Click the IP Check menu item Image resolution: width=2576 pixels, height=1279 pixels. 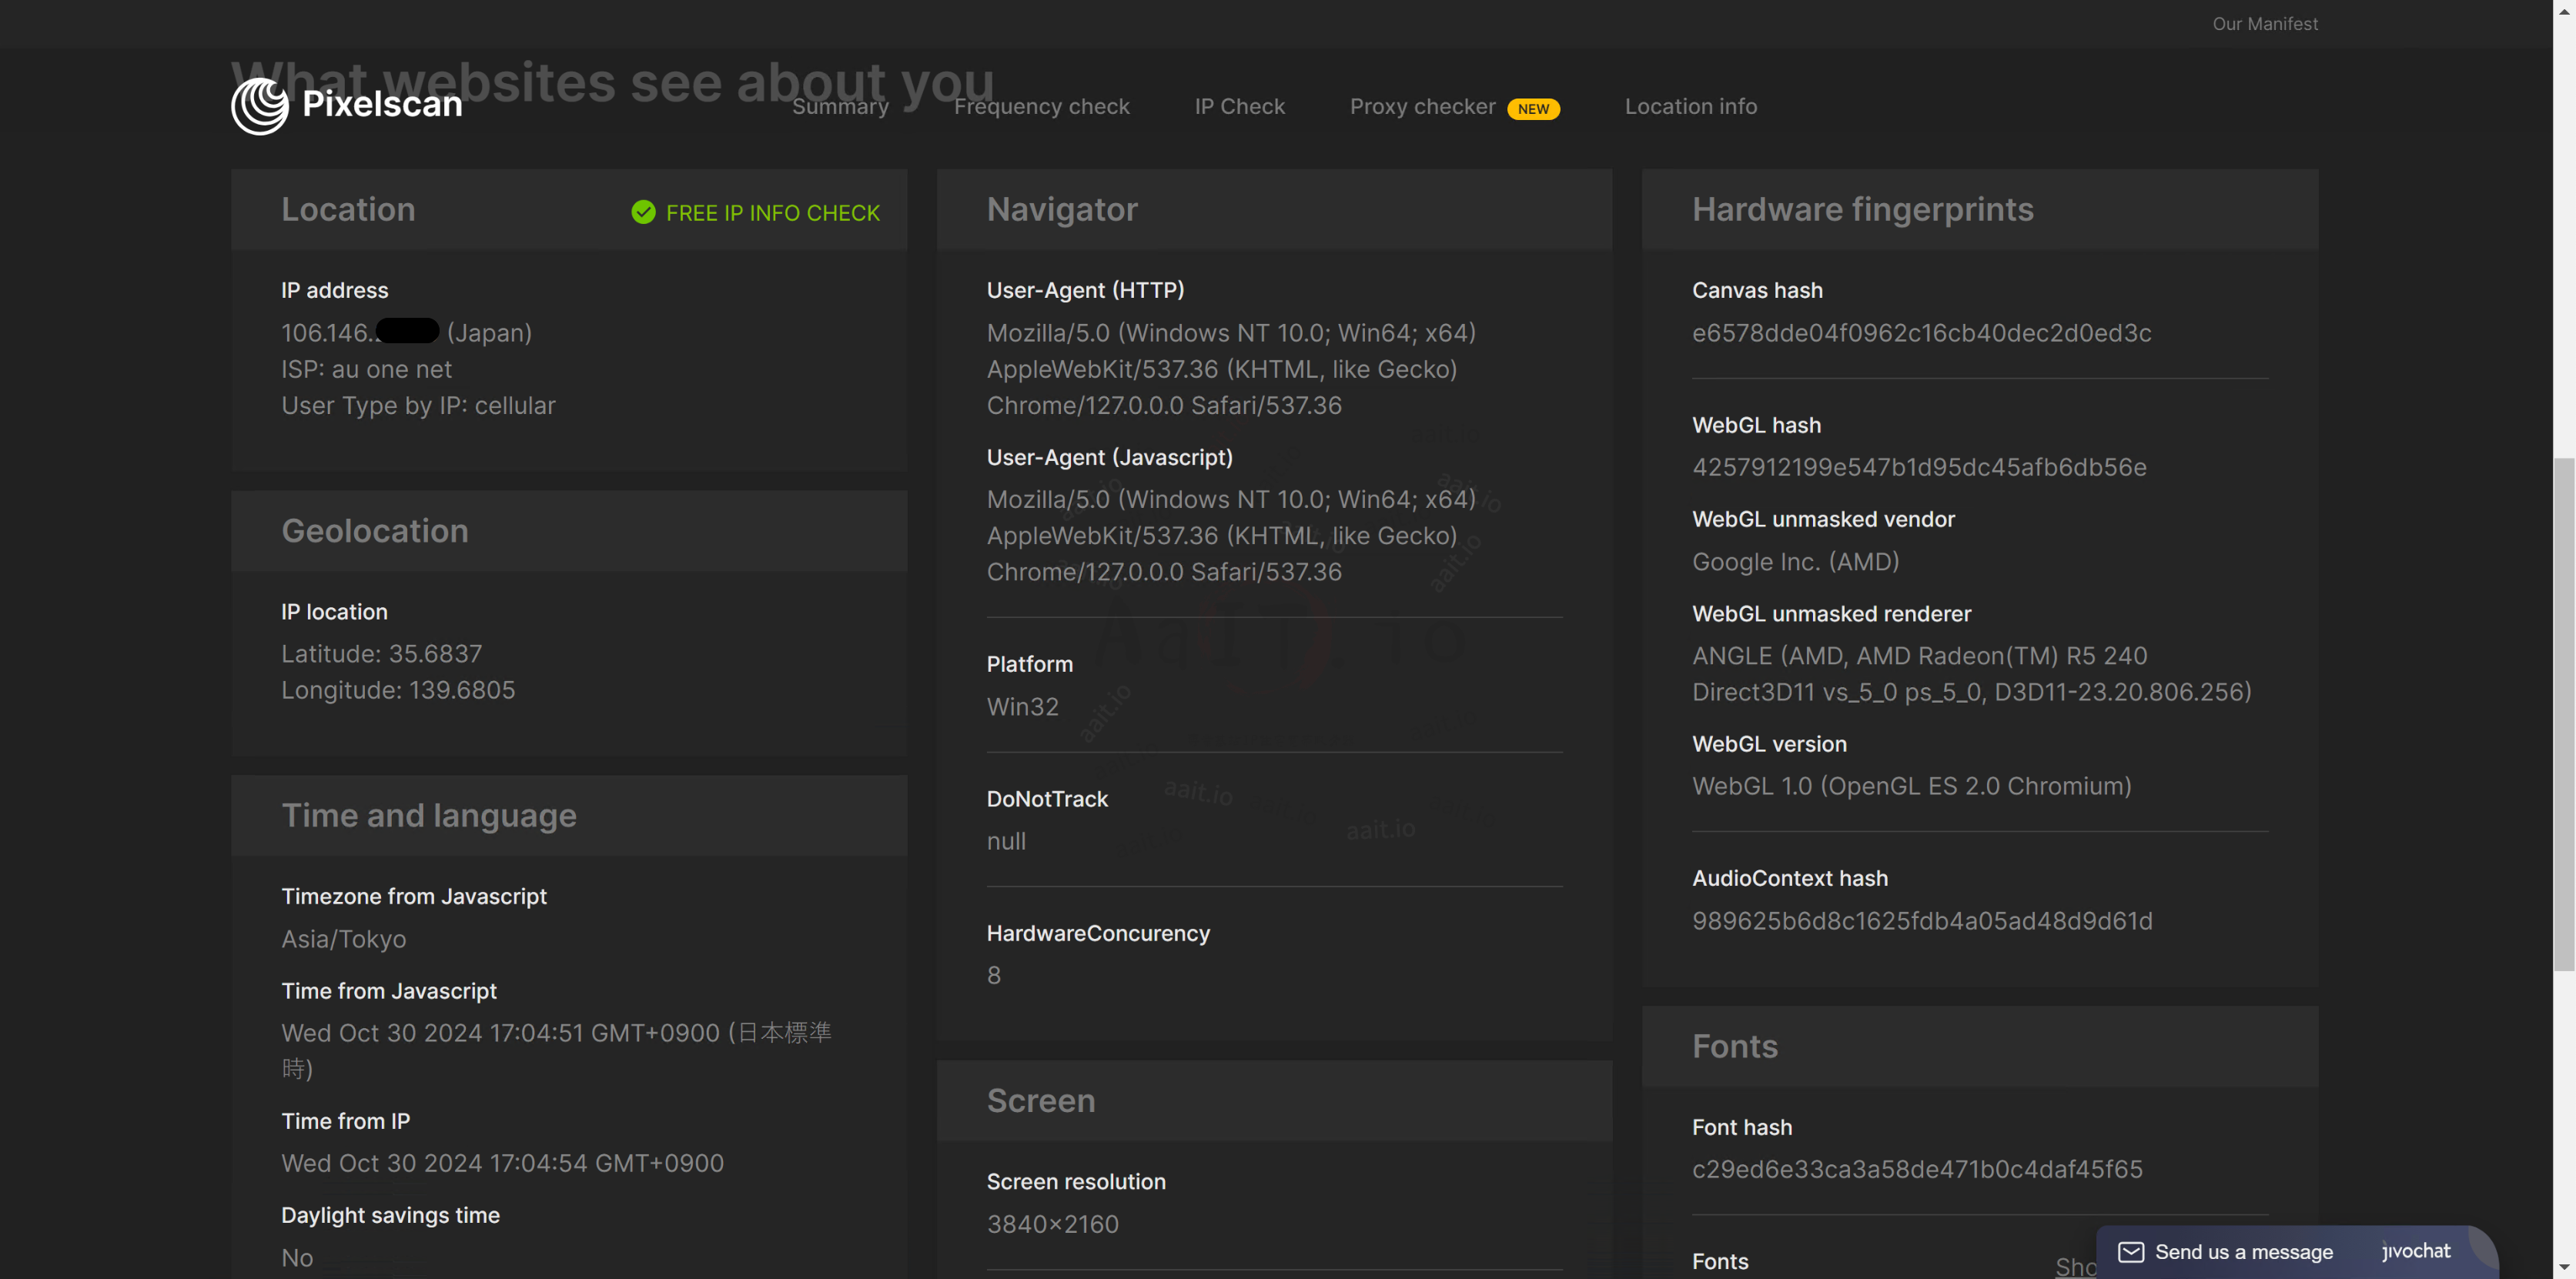[1239, 105]
